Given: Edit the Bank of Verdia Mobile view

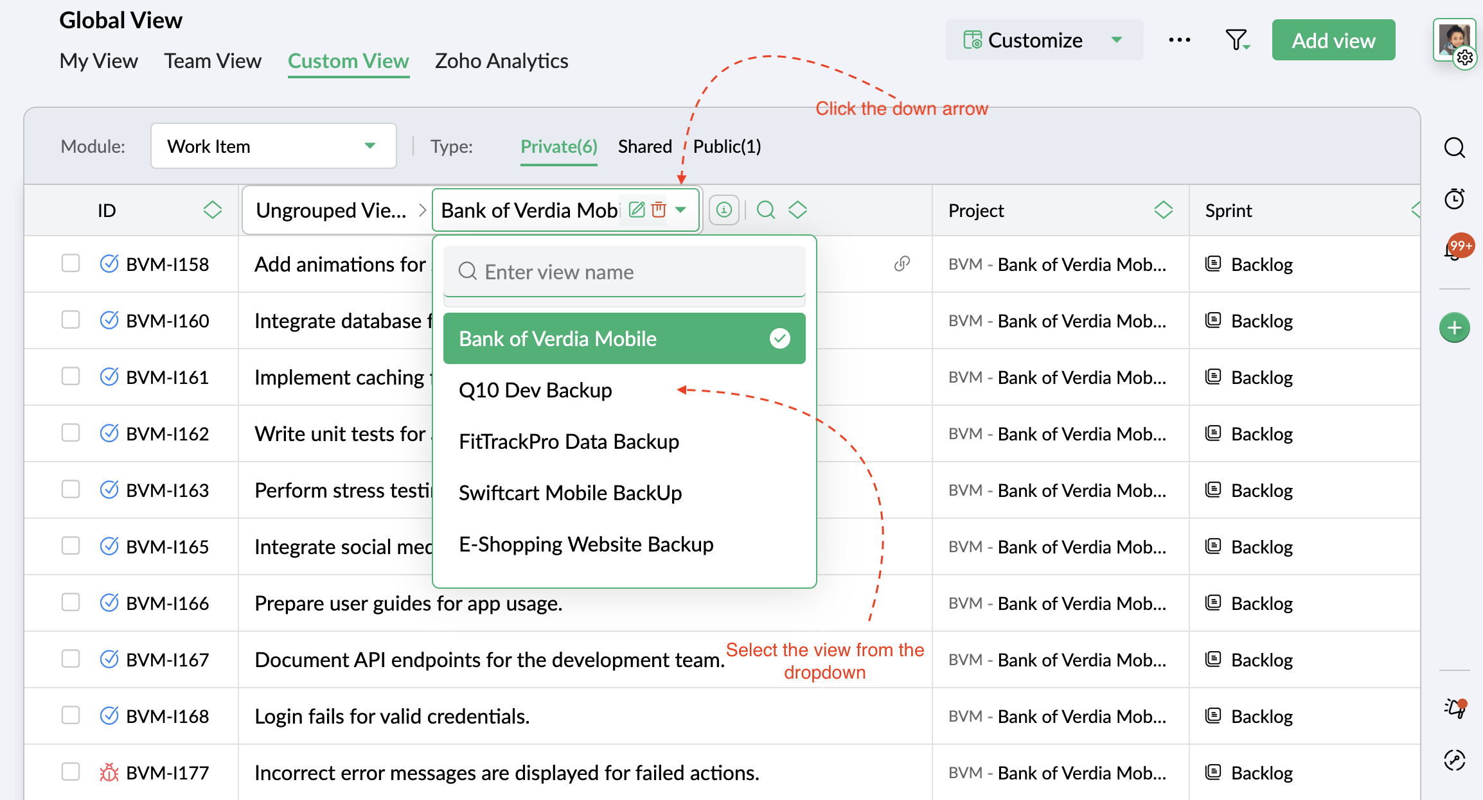Looking at the screenshot, I should tap(636, 209).
